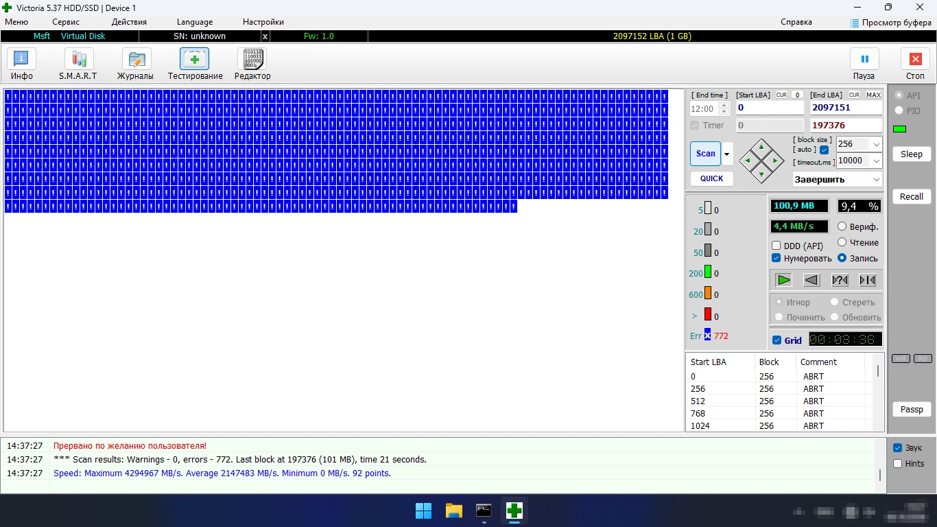The width and height of the screenshot is (937, 527).
Task: Open the Инфо drive information panel
Action: pos(22,65)
